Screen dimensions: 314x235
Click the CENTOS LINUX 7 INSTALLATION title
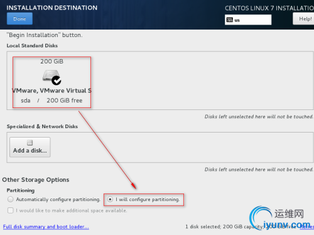pyautogui.click(x=269, y=8)
